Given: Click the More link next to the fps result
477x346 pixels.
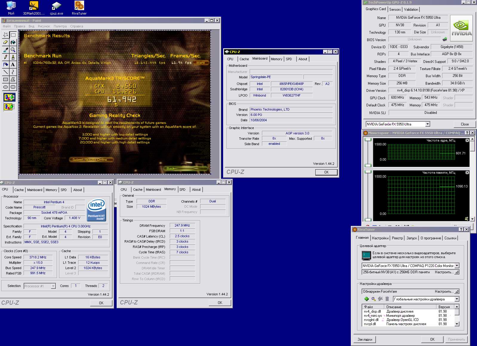Looking at the screenshot, I should tap(200, 63).
